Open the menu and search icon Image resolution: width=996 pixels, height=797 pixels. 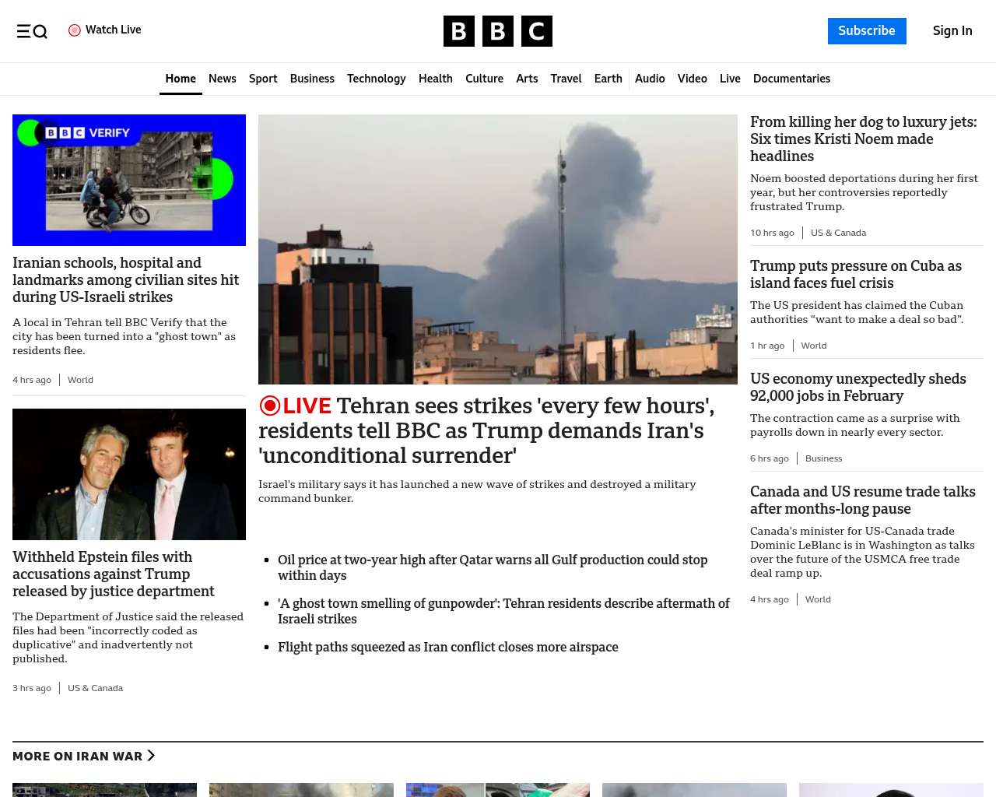[32, 31]
